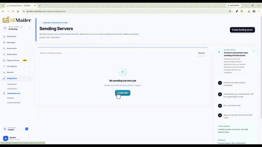Click the eyedropper extension icon

pyautogui.click(x=237, y=11)
